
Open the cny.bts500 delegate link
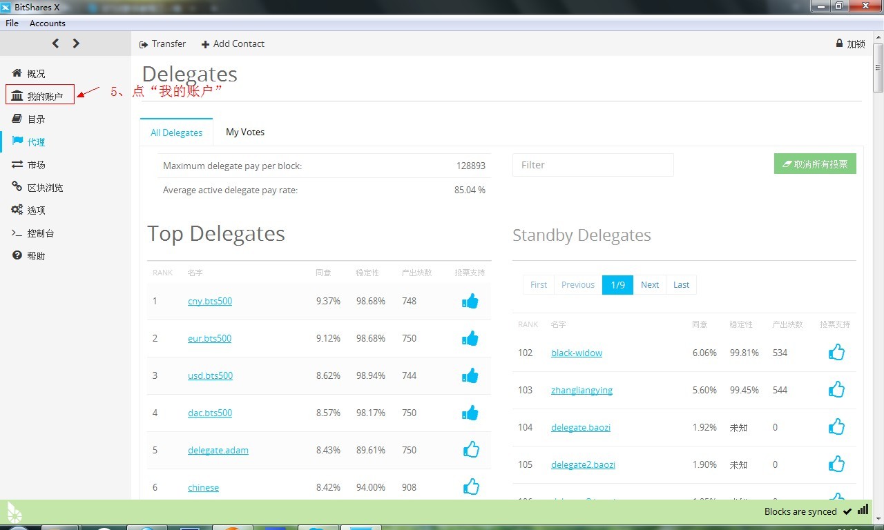(210, 301)
